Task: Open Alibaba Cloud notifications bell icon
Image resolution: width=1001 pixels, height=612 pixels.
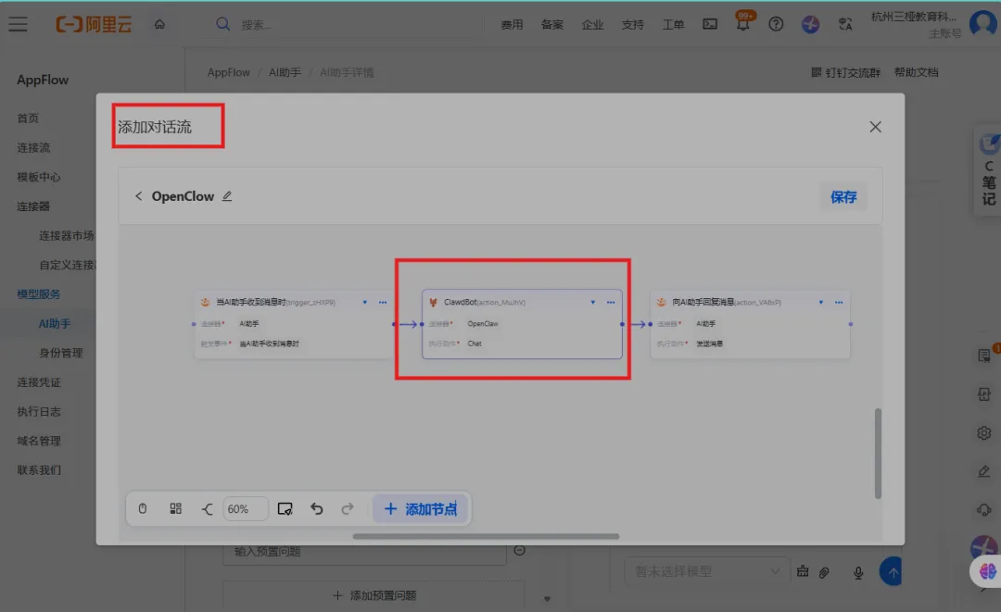Action: point(742,24)
